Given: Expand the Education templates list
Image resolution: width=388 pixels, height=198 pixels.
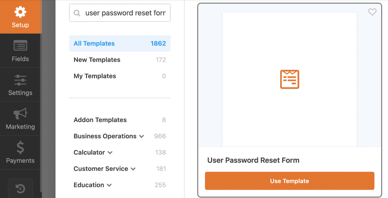Looking at the screenshot, I should click(110, 185).
